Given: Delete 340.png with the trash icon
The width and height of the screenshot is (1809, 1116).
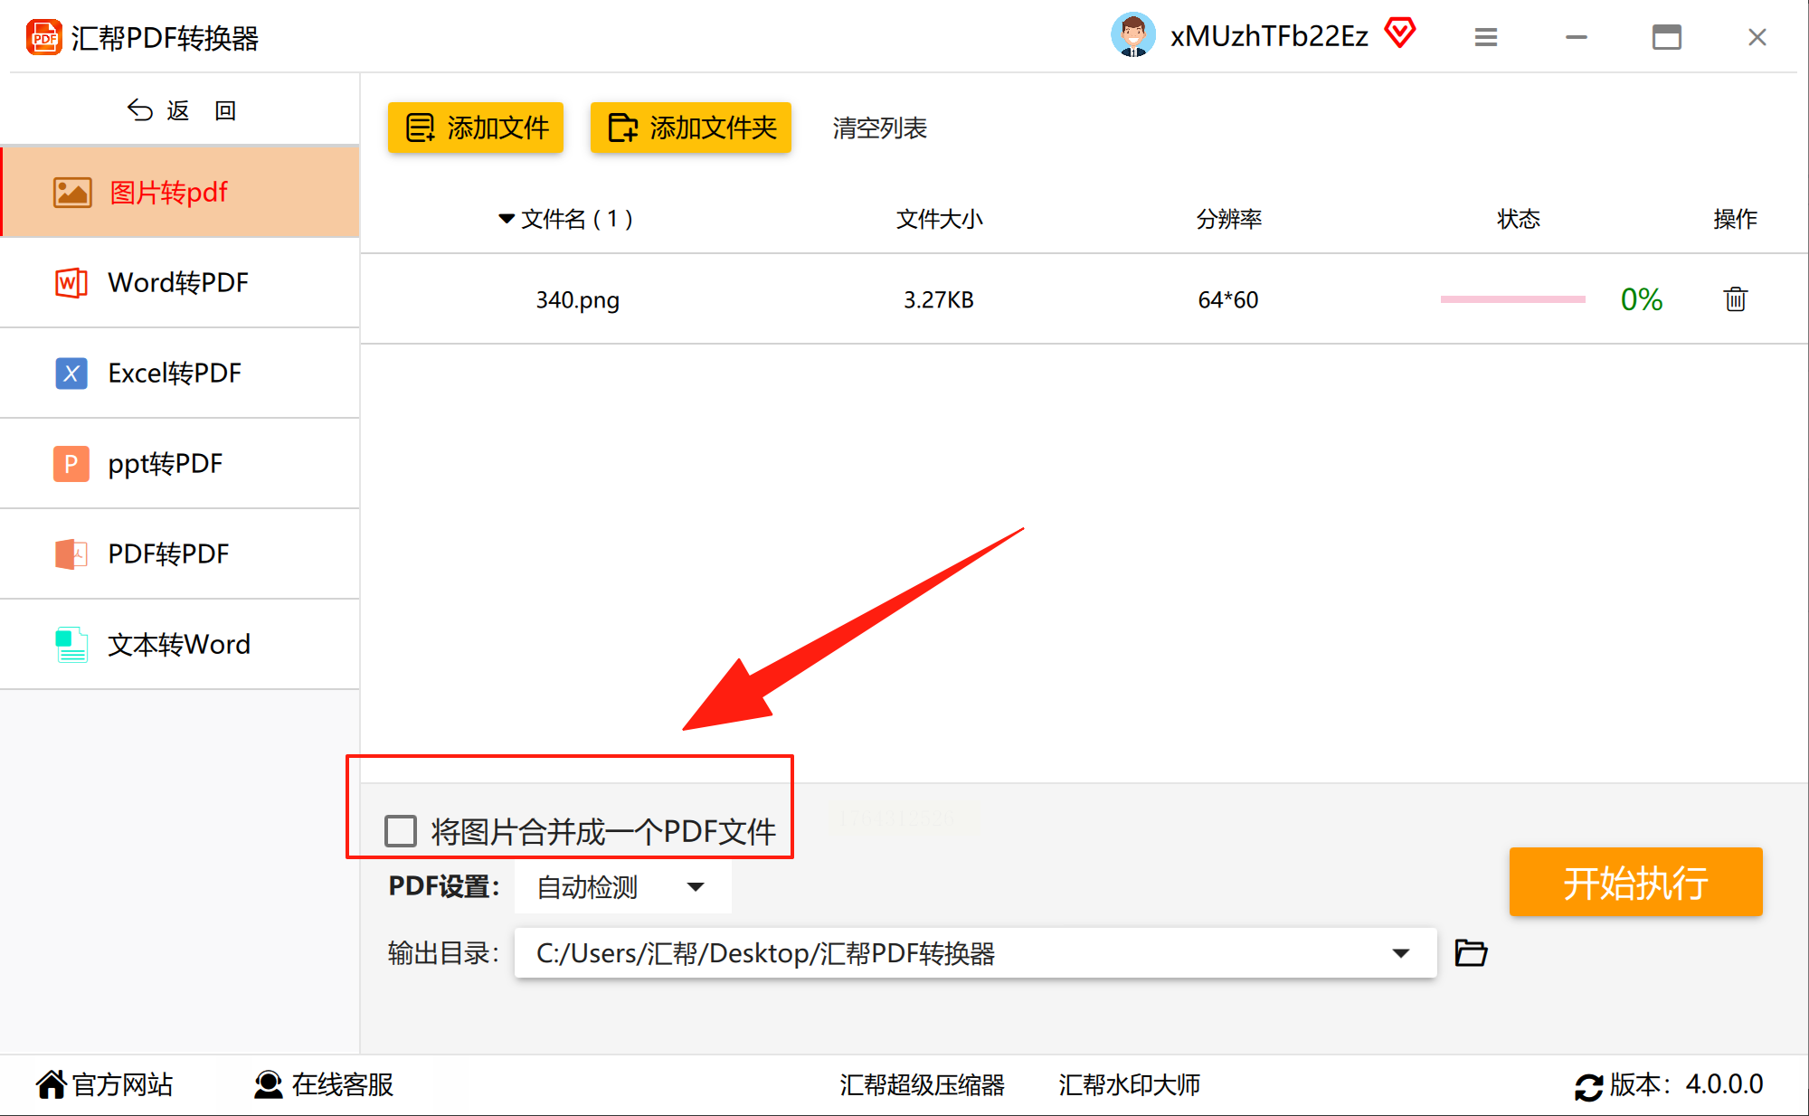Looking at the screenshot, I should pyautogui.click(x=1735, y=299).
